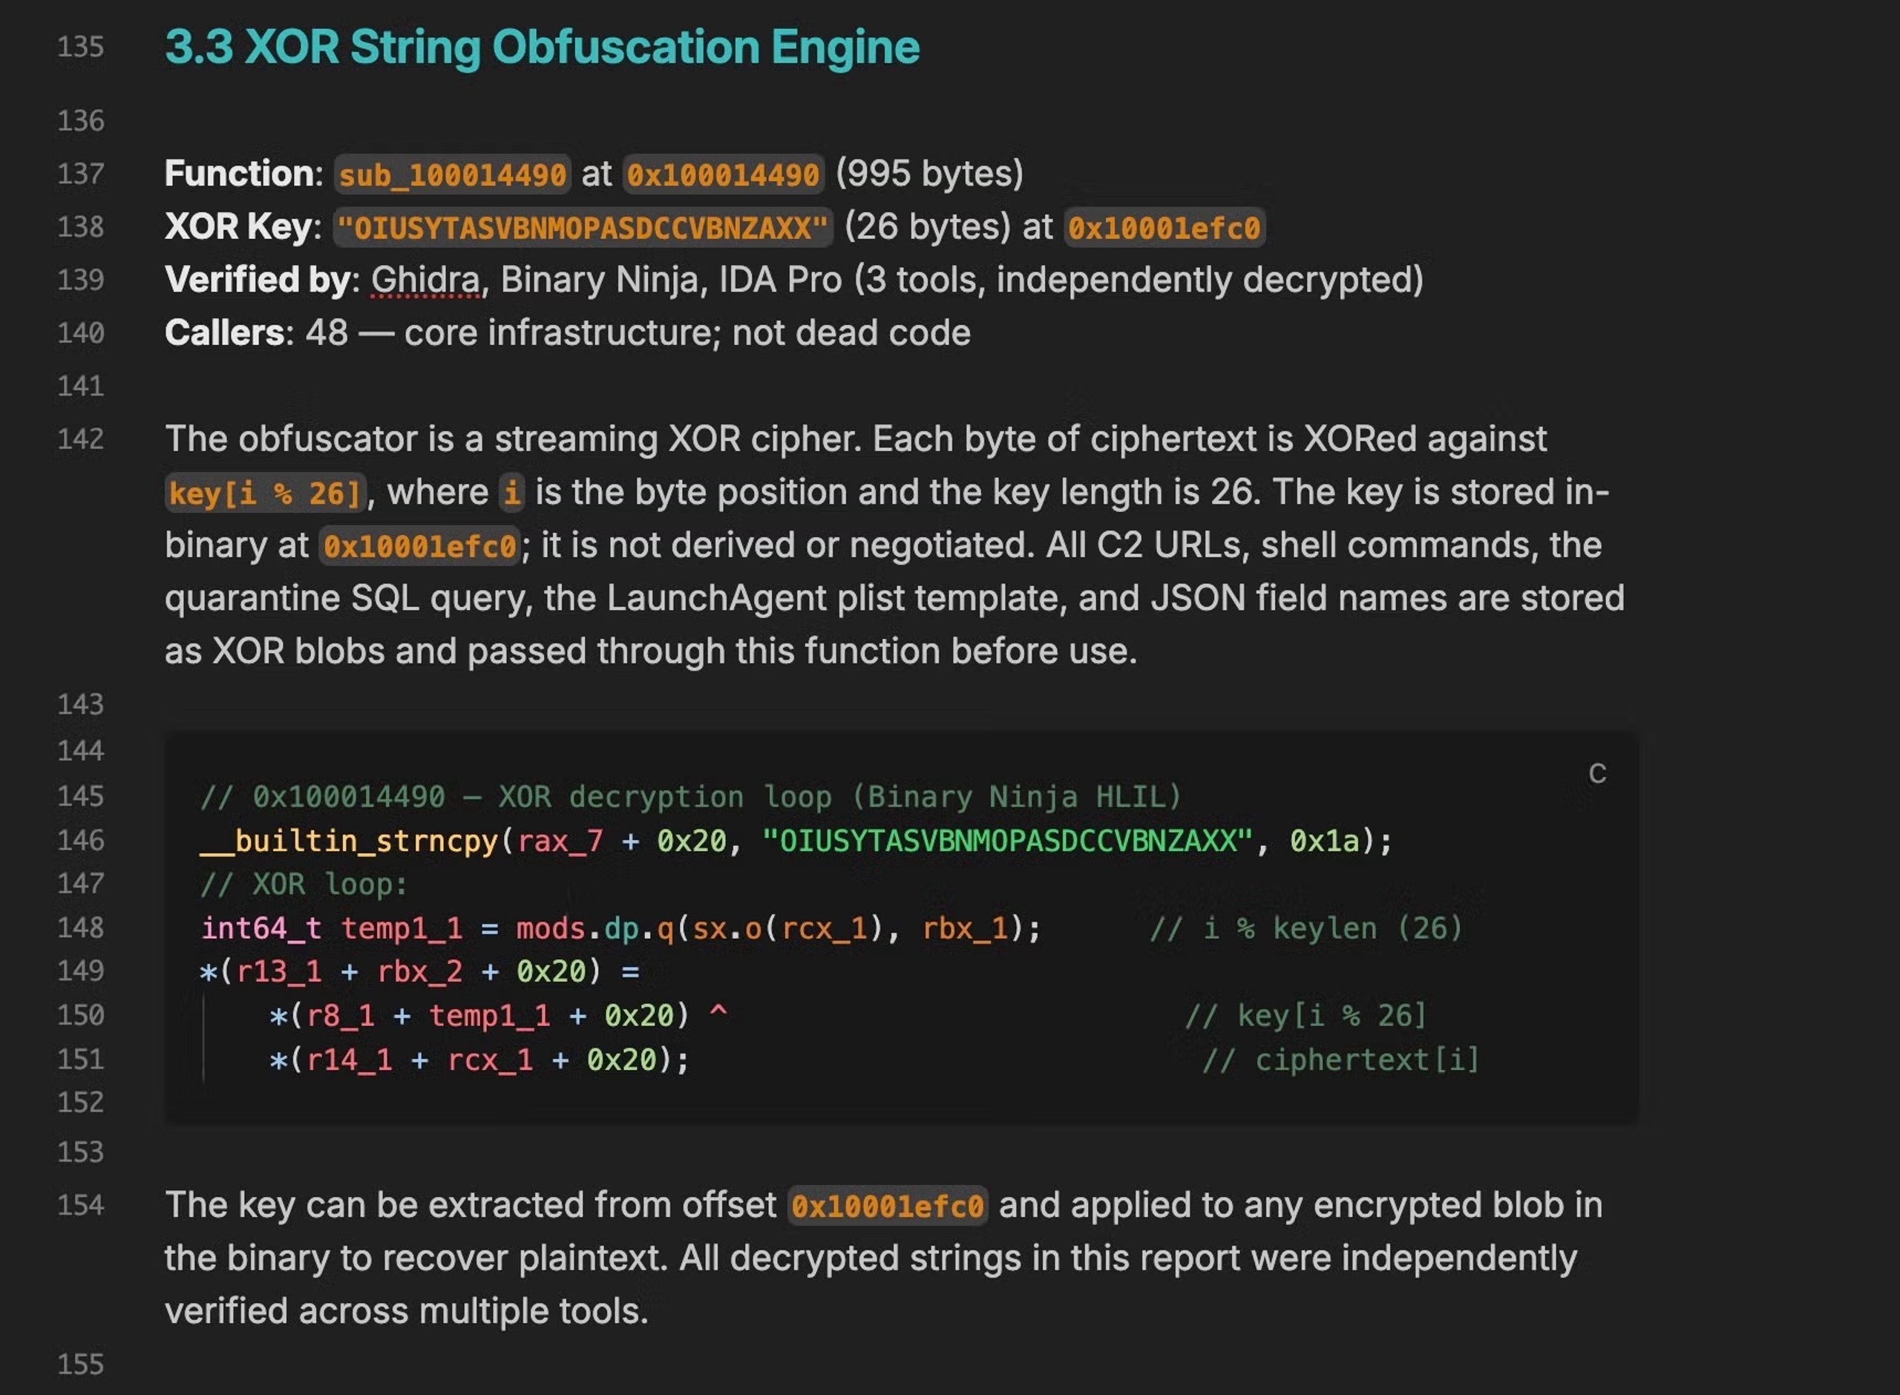This screenshot has width=1900, height=1395.
Task: Select the XOR key string in line 138
Action: pos(583,228)
